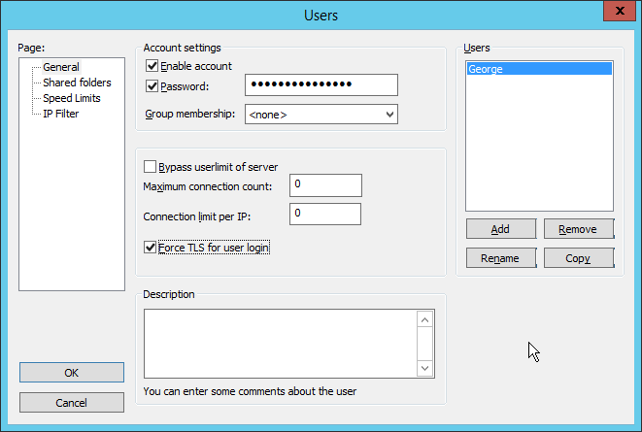Select user George in Users list
Viewport: 642px width, 432px height.
point(539,69)
